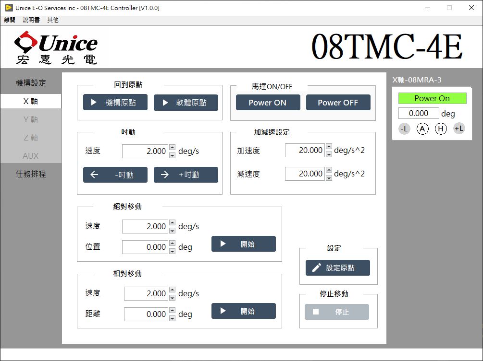Increase 絕對移動 位置 with up arrow
This screenshot has height=361, width=483.
tap(173, 244)
